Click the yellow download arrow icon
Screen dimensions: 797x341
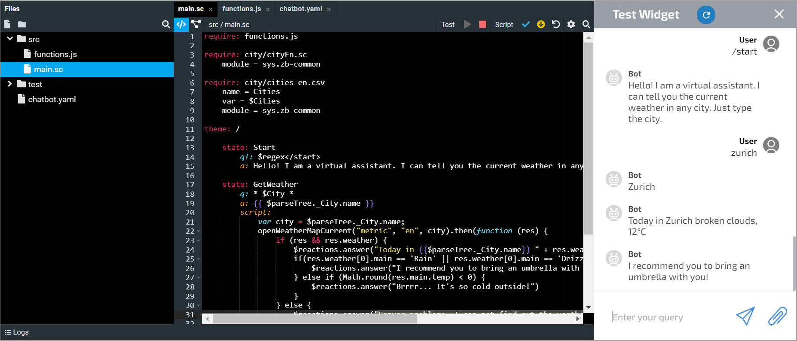click(541, 24)
